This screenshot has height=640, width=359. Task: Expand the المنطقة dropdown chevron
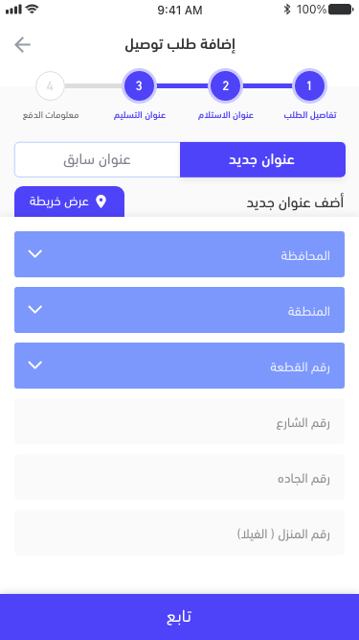[x=35, y=309]
